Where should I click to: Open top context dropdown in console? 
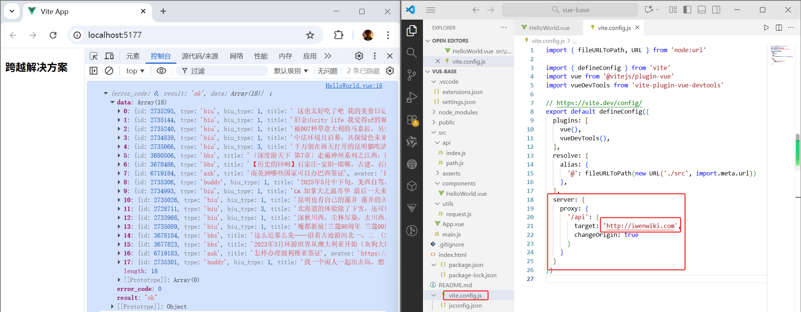135,71
